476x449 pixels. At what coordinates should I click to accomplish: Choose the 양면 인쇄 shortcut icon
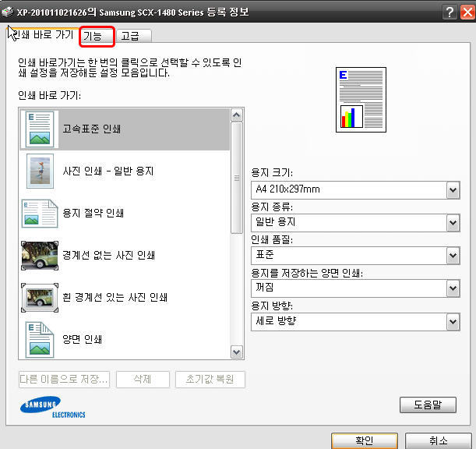[38, 338]
